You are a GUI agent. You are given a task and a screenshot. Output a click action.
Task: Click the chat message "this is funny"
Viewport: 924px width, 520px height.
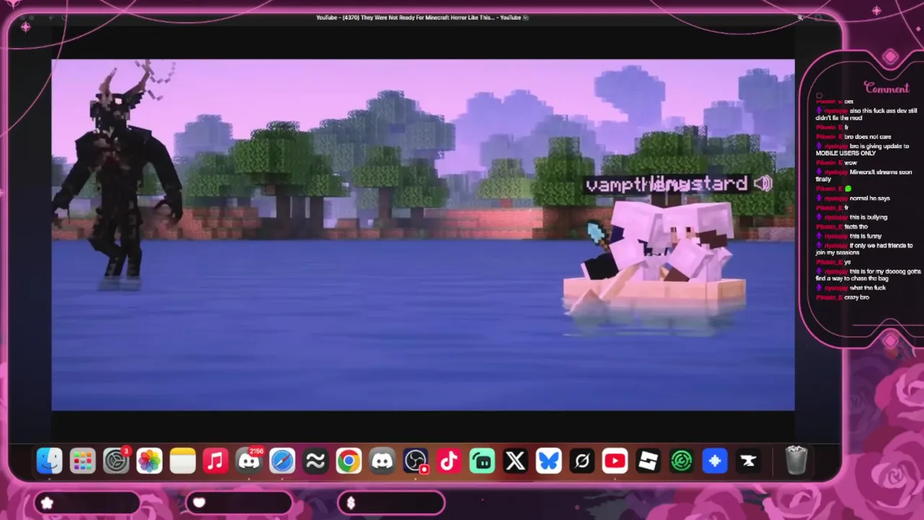(866, 236)
